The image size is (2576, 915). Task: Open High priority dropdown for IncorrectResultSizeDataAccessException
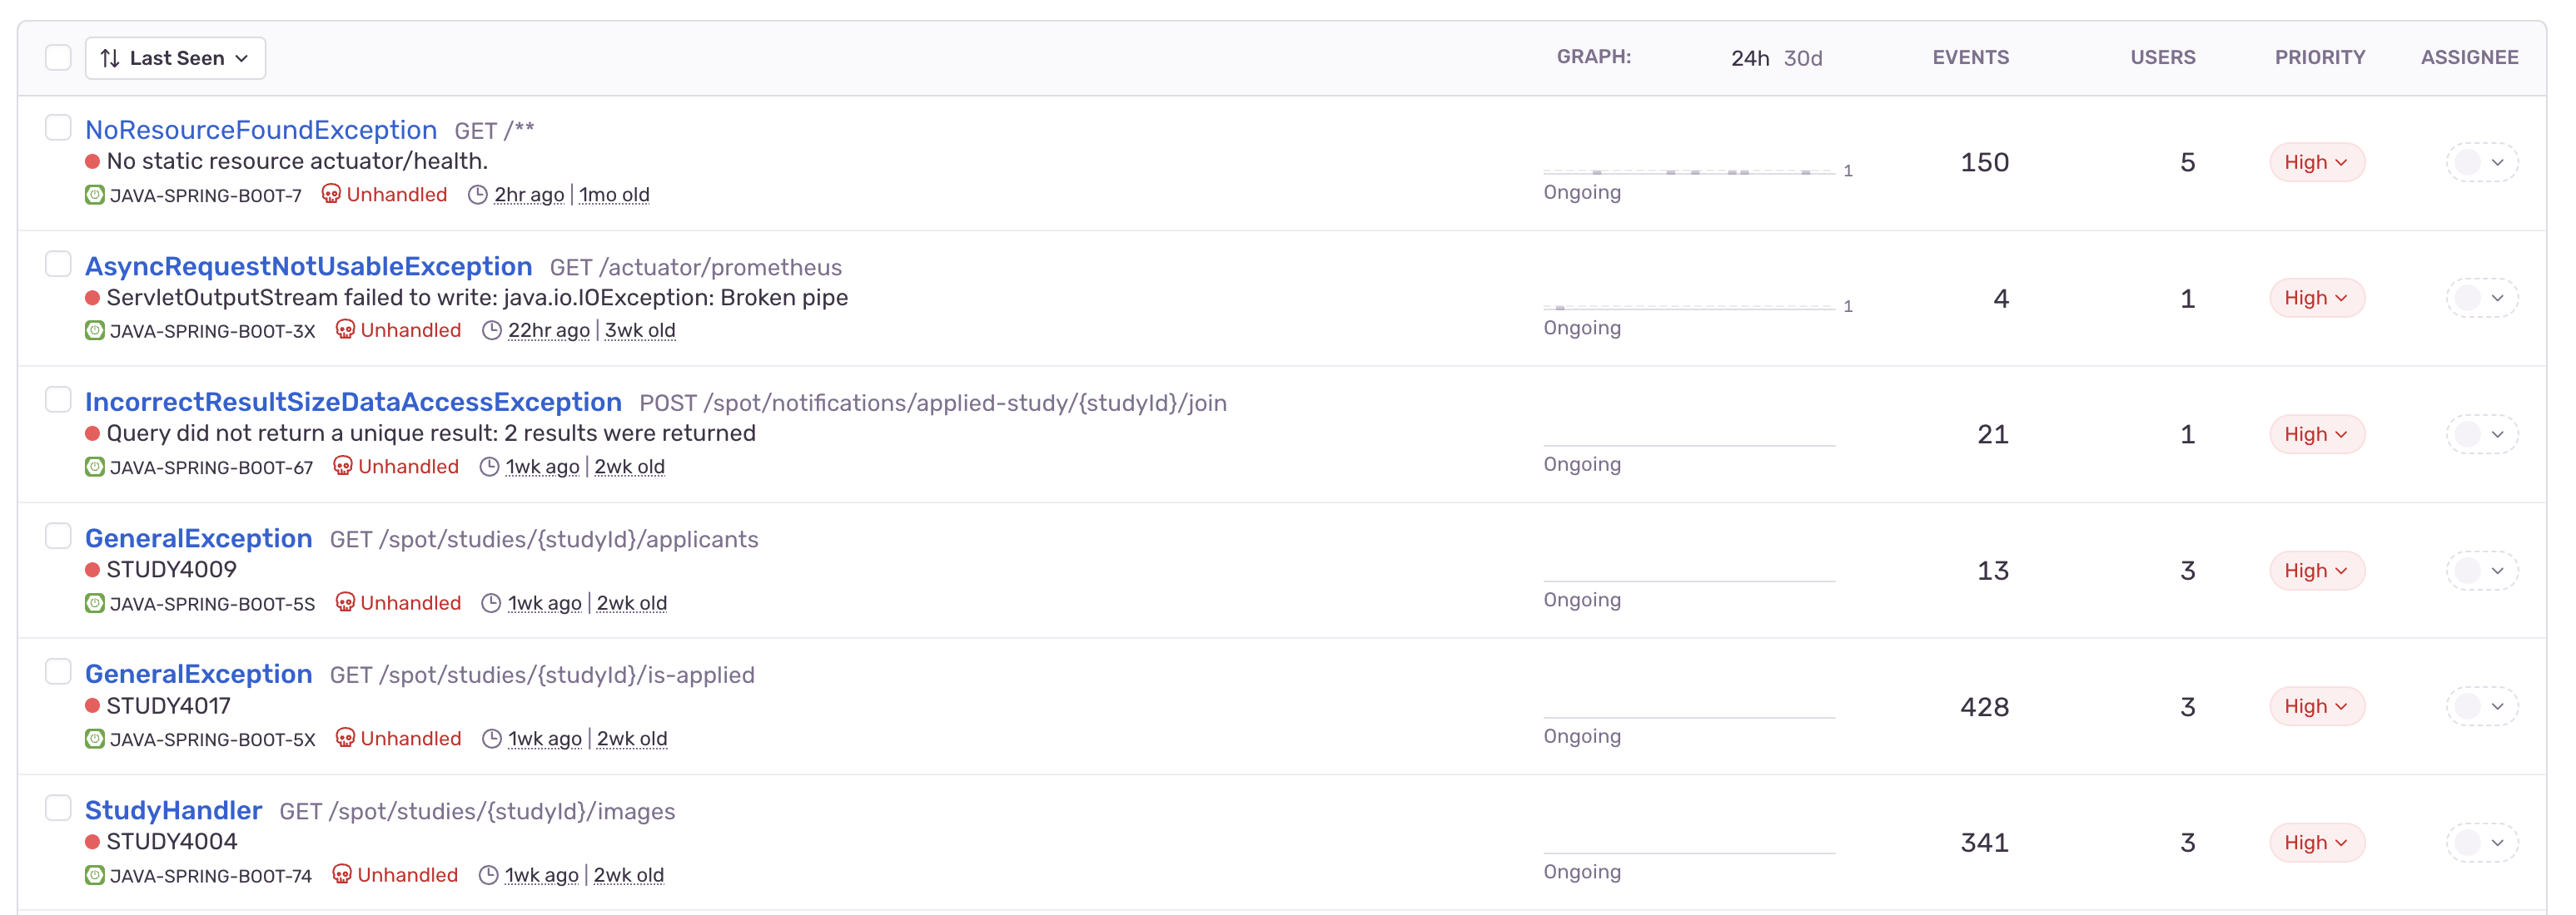point(2316,434)
